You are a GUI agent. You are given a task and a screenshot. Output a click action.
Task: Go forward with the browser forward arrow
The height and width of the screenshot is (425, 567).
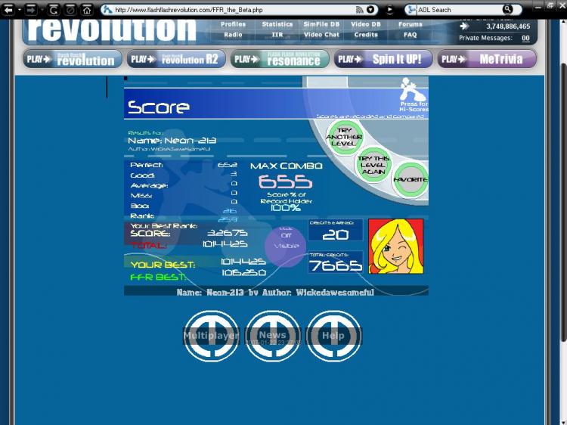click(31, 10)
